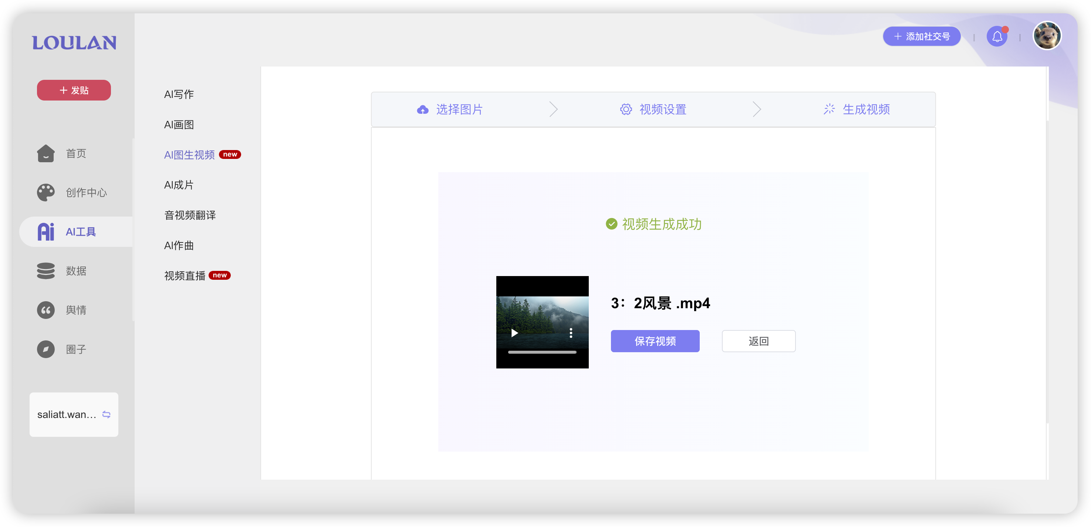Click the forest video thumbnail
Image resolution: width=1091 pixels, height=527 pixels.
(x=542, y=322)
